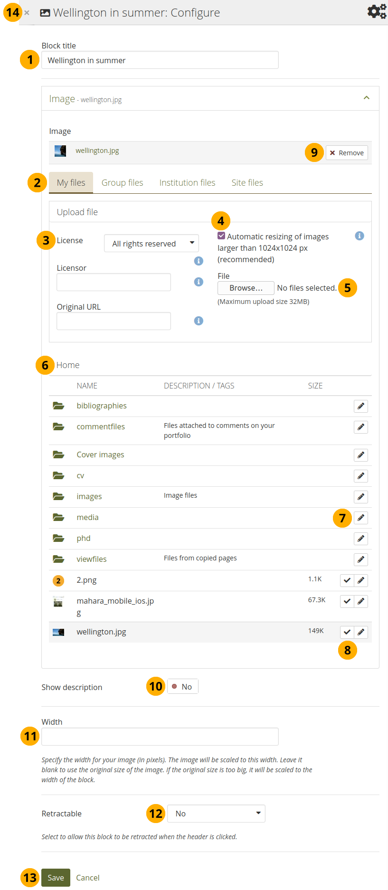The width and height of the screenshot is (388, 890).
Task: Open the License dropdown
Action: click(x=151, y=244)
